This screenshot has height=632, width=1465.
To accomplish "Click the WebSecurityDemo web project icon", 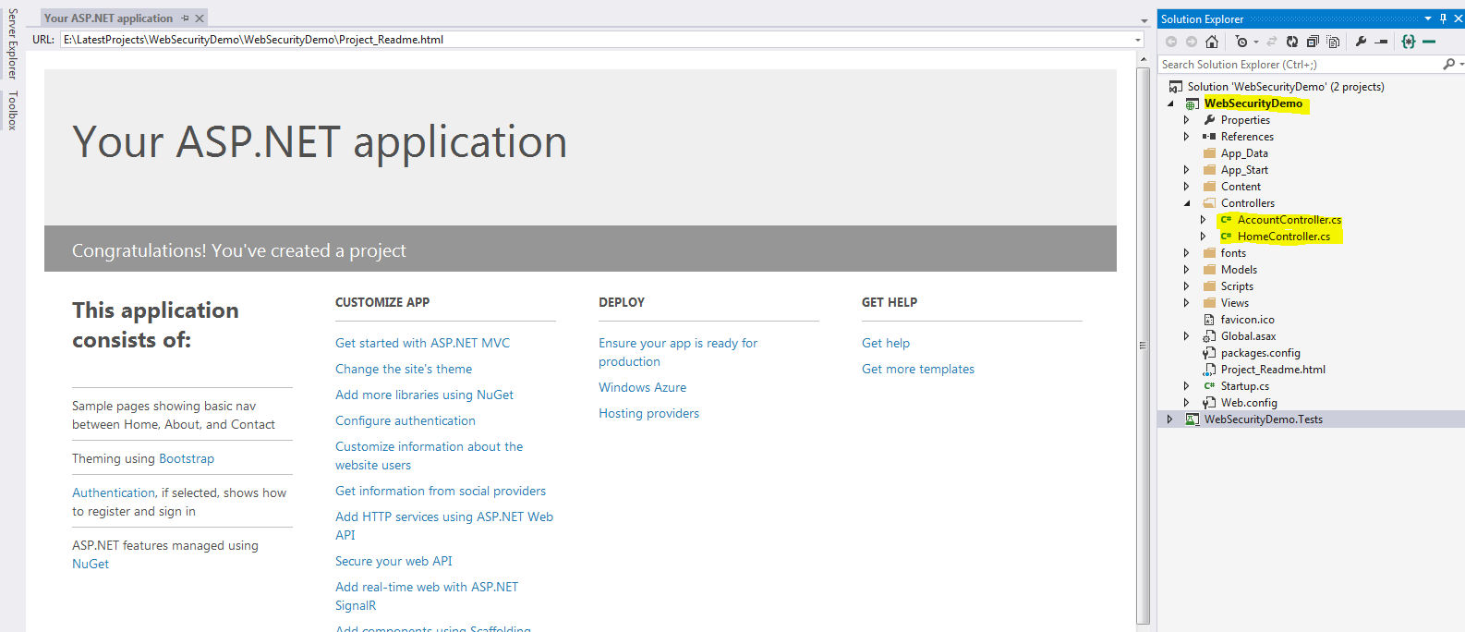I will (1193, 103).
